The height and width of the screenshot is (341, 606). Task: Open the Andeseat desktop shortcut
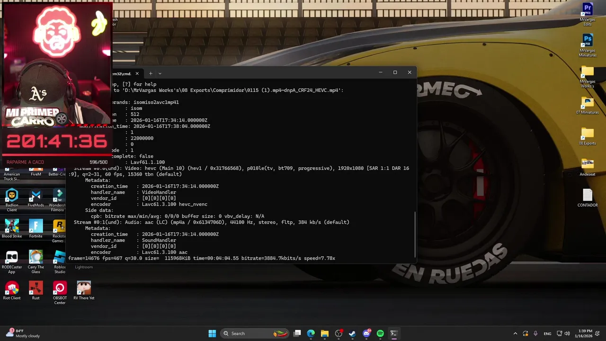click(x=588, y=168)
